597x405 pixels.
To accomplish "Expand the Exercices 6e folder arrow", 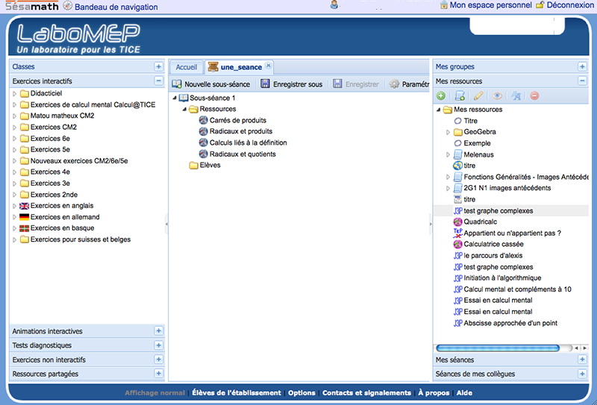I will (14, 139).
